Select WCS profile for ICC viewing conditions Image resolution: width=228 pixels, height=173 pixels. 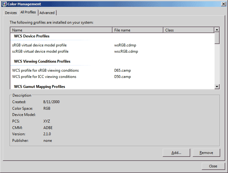[x=44, y=77]
